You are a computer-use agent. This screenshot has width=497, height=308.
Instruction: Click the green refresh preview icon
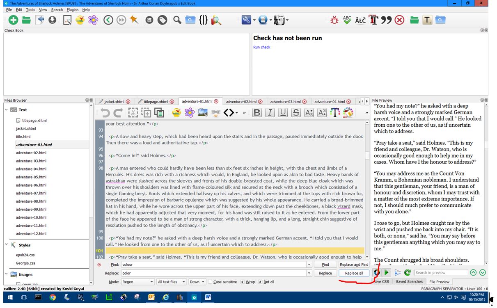coord(408,272)
